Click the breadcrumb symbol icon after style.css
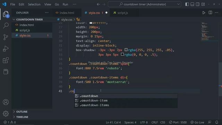The height and width of the screenshot is (125, 222). pos(78,19)
